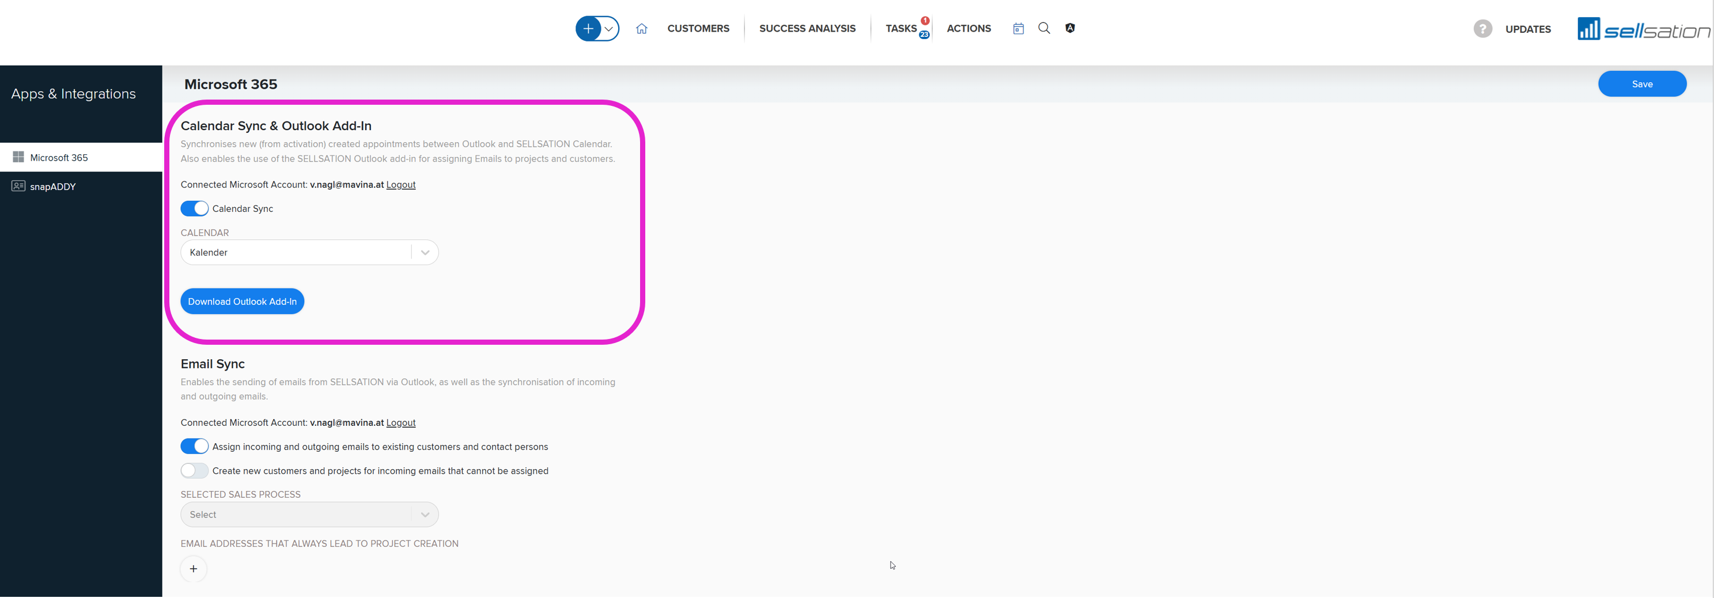The image size is (1714, 598).
Task: Click the Sellsation logo
Action: 1644,29
